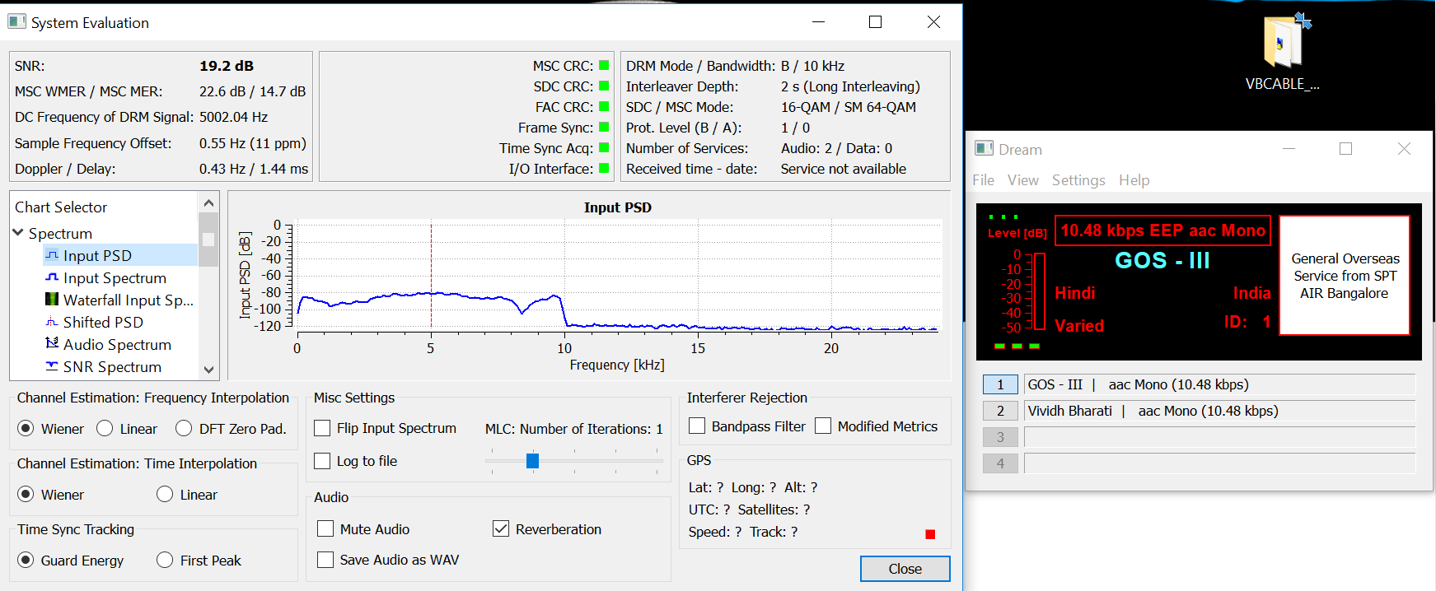Click the Dream window title icon
The height and width of the screenshot is (591, 1436).
tap(984, 149)
